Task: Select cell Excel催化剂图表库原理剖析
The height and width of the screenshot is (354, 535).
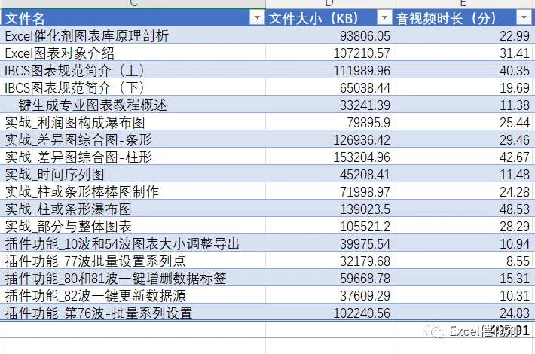Action: (x=133, y=35)
